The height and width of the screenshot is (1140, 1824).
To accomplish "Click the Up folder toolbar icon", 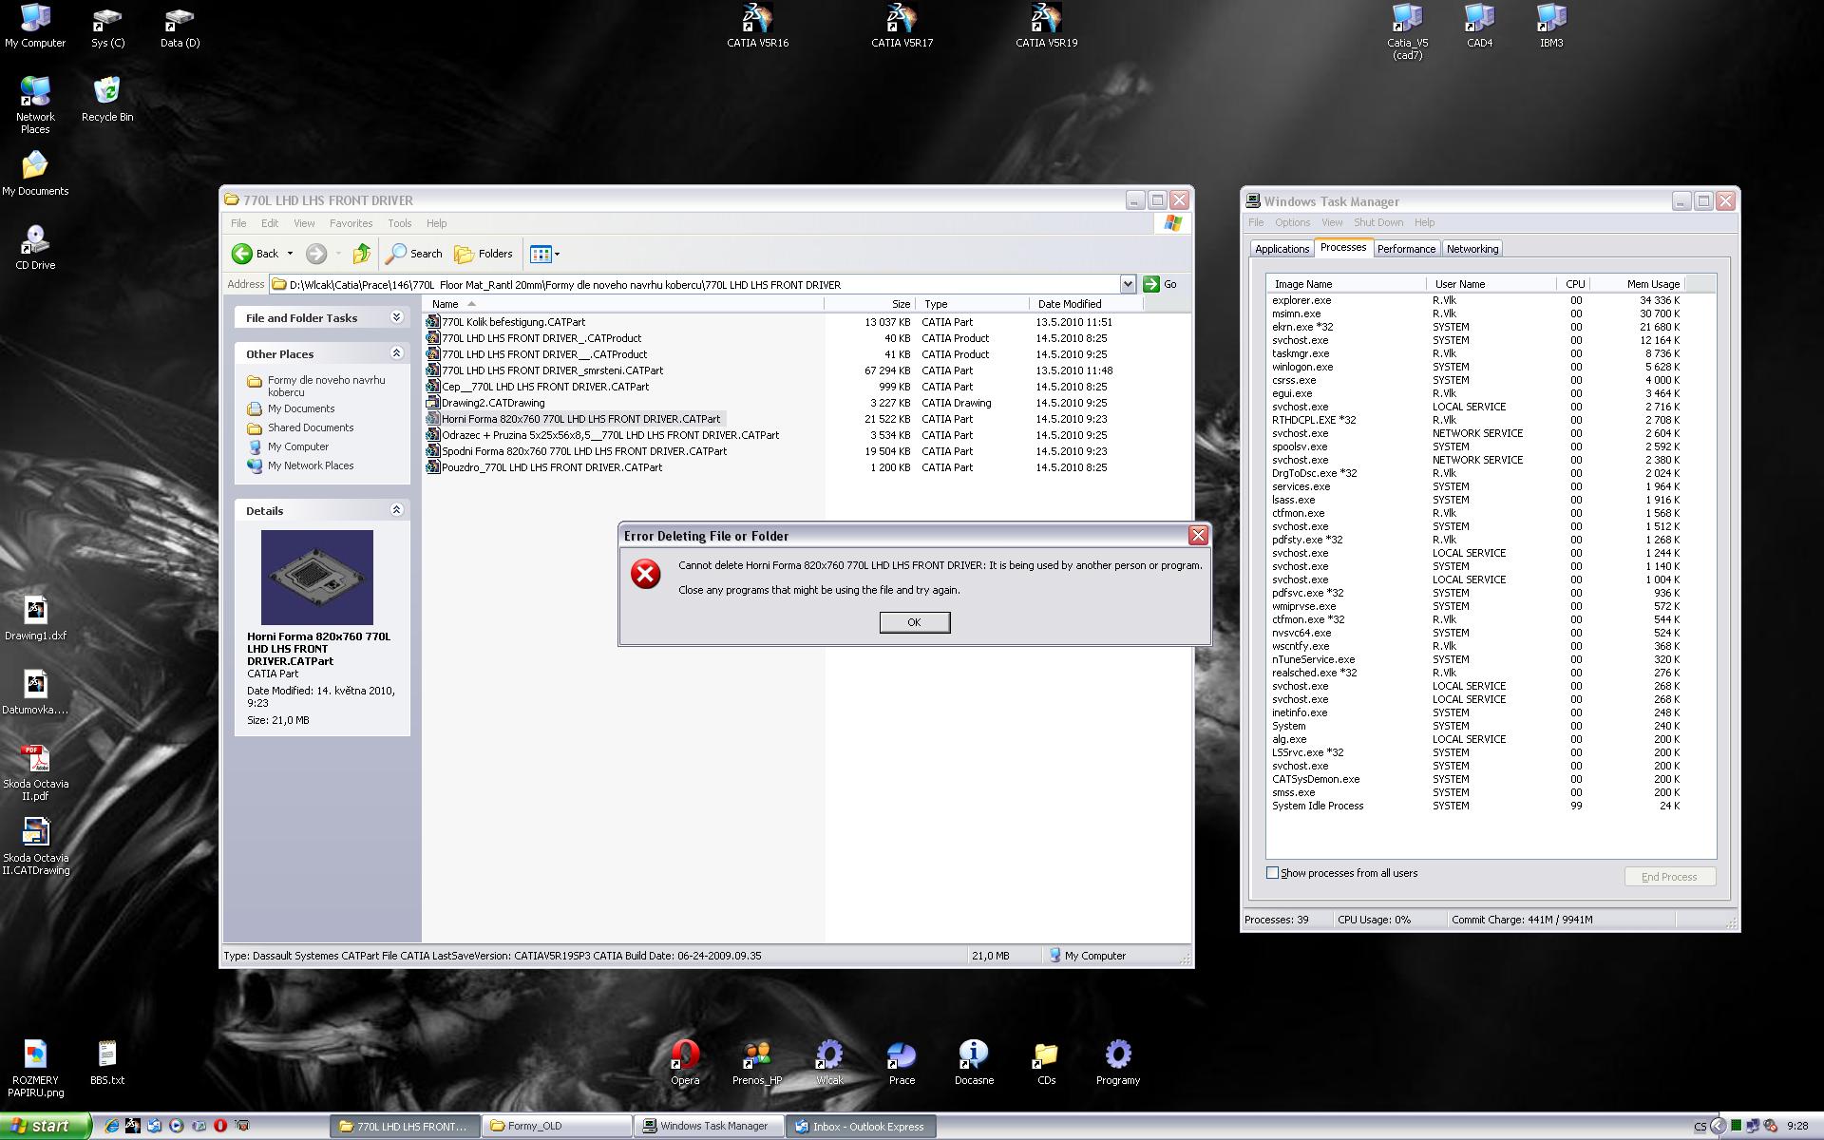I will pos(361,254).
